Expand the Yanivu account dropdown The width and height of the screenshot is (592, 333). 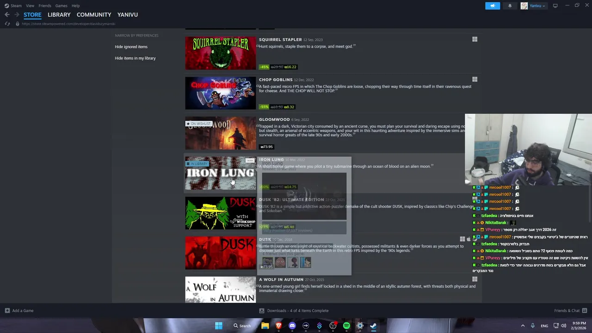(x=533, y=6)
